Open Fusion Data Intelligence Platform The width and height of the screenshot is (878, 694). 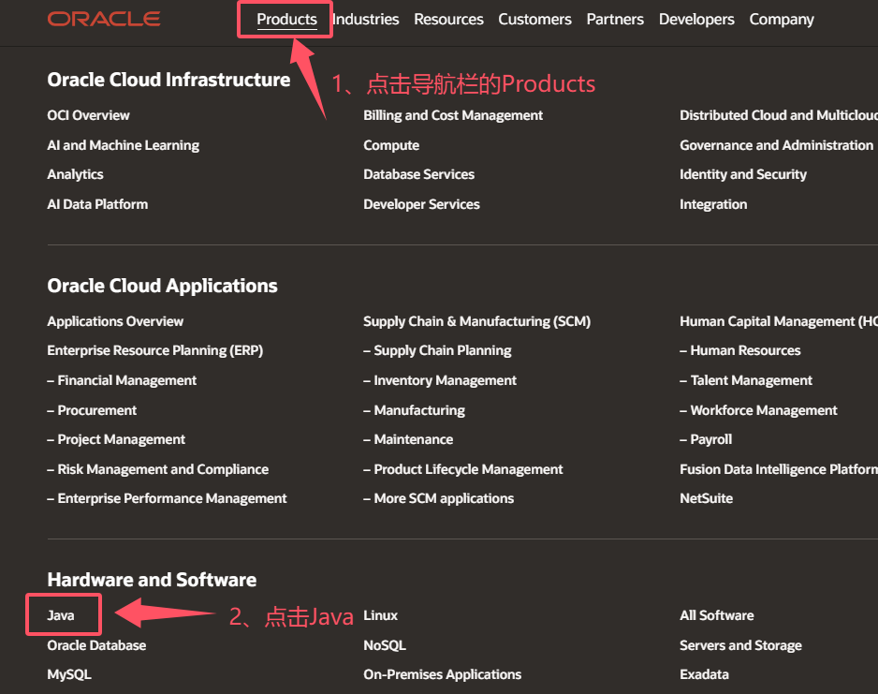779,469
